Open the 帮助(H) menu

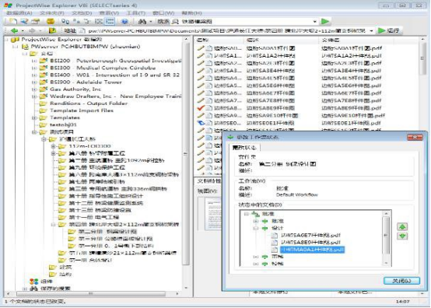click(x=191, y=13)
